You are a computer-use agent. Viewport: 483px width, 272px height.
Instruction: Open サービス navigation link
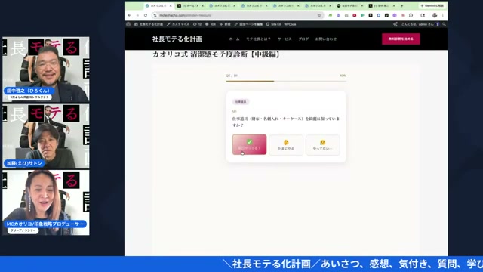click(285, 39)
